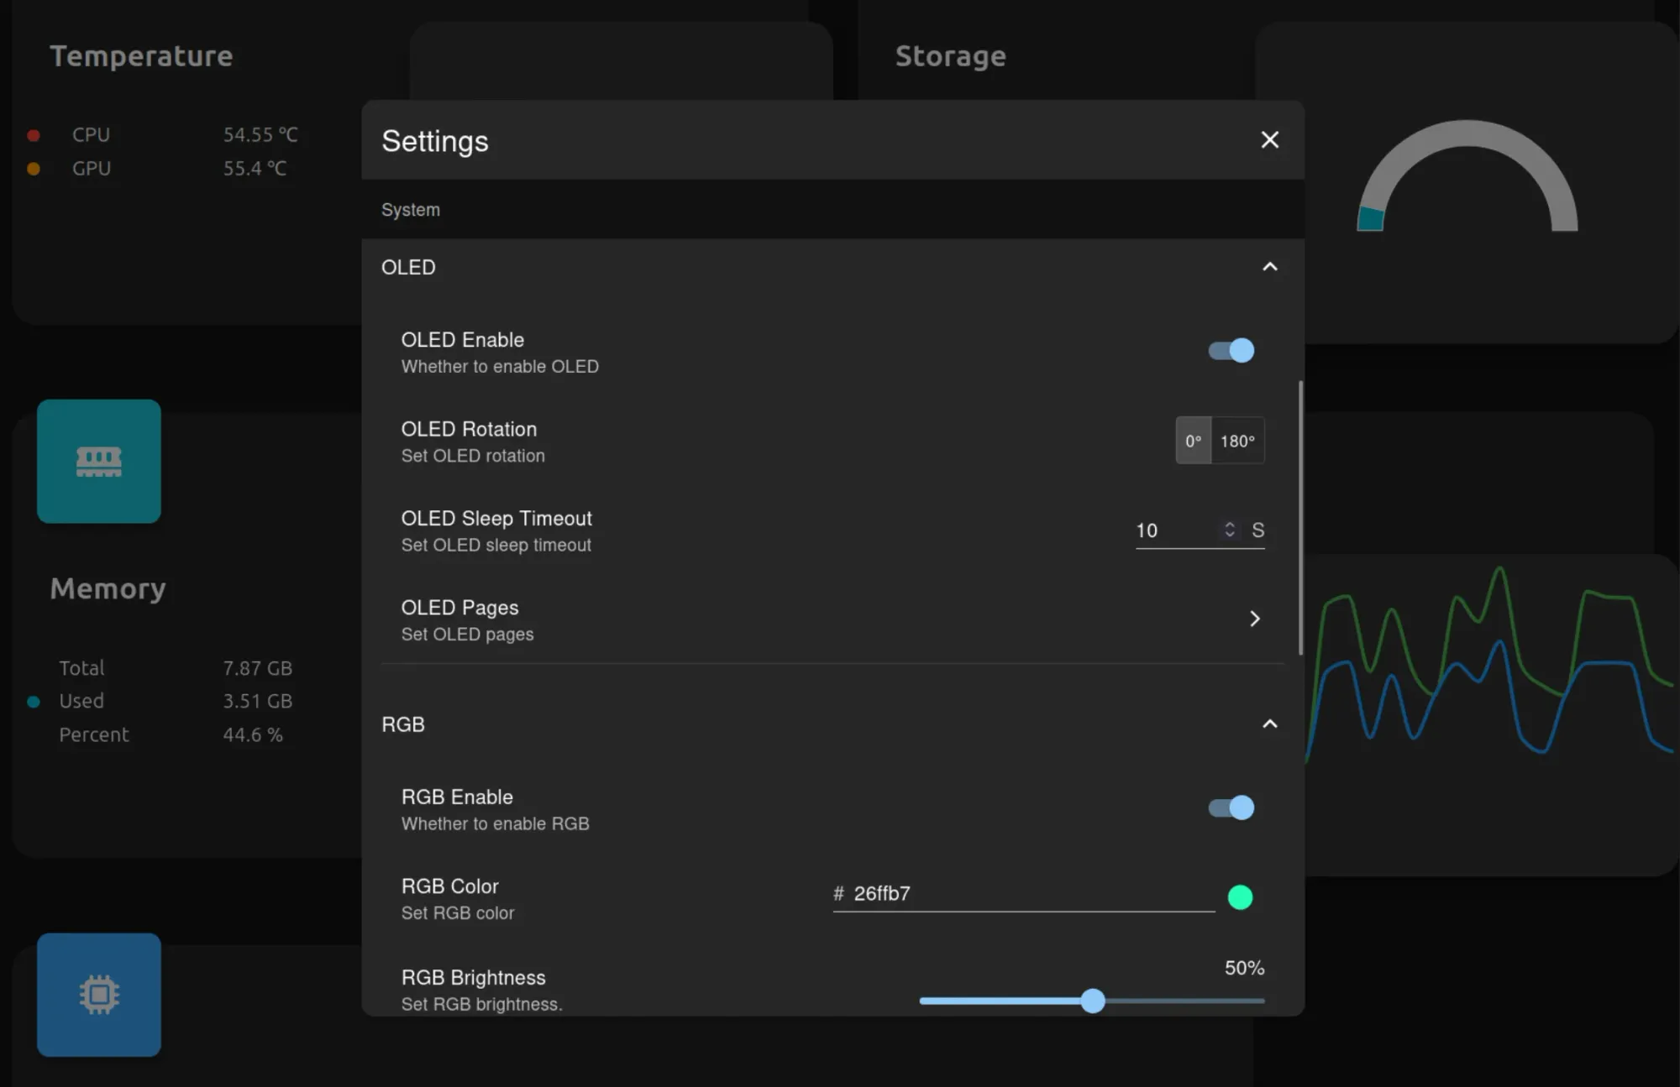Viewport: 1680px width, 1087px height.
Task: Click the Storage card heading in dashboard
Action: [x=950, y=56]
